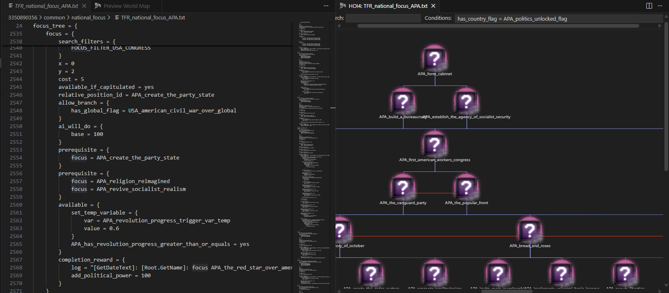Open the 3350890356 breadcrumb root
This screenshot has width=669, height=293.
(22, 17)
